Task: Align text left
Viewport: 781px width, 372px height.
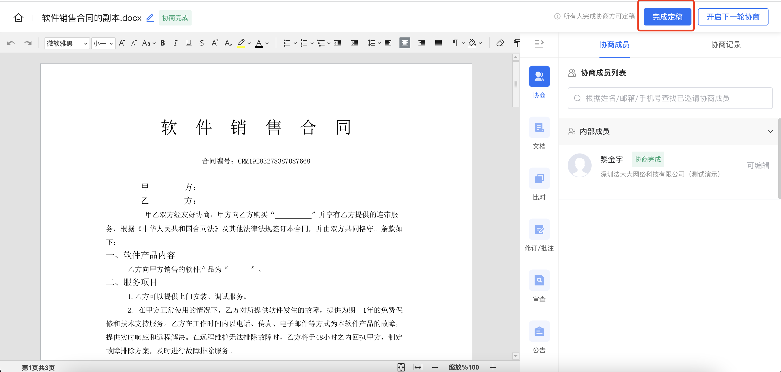Action: [x=388, y=43]
